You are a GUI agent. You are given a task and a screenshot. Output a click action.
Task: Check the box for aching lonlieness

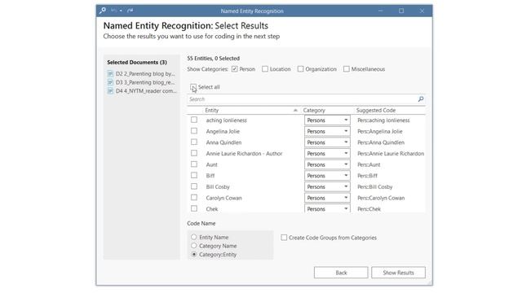coord(194,120)
